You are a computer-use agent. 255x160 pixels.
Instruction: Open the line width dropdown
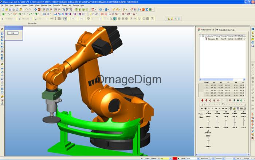234,159
